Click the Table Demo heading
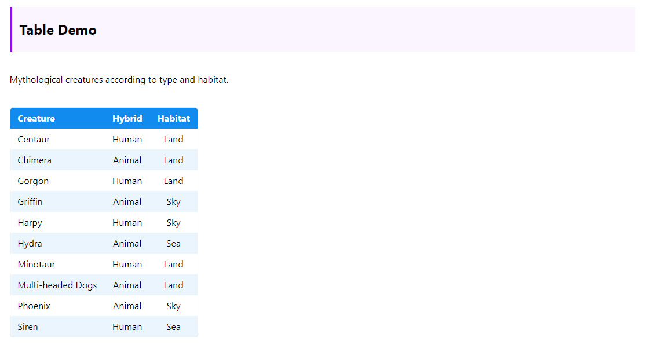The width and height of the screenshot is (654, 345). point(58,30)
